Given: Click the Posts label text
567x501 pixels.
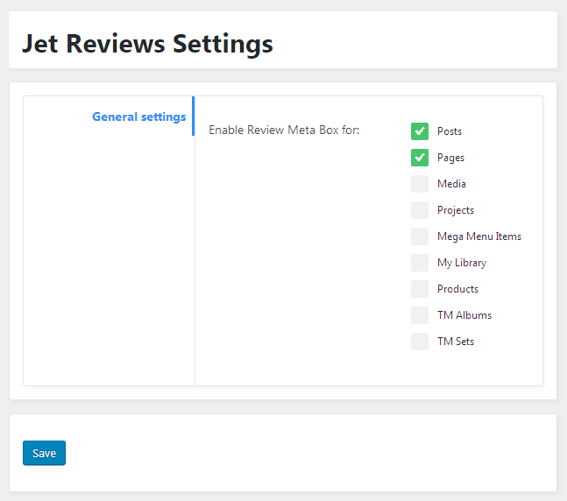Looking at the screenshot, I should (450, 131).
